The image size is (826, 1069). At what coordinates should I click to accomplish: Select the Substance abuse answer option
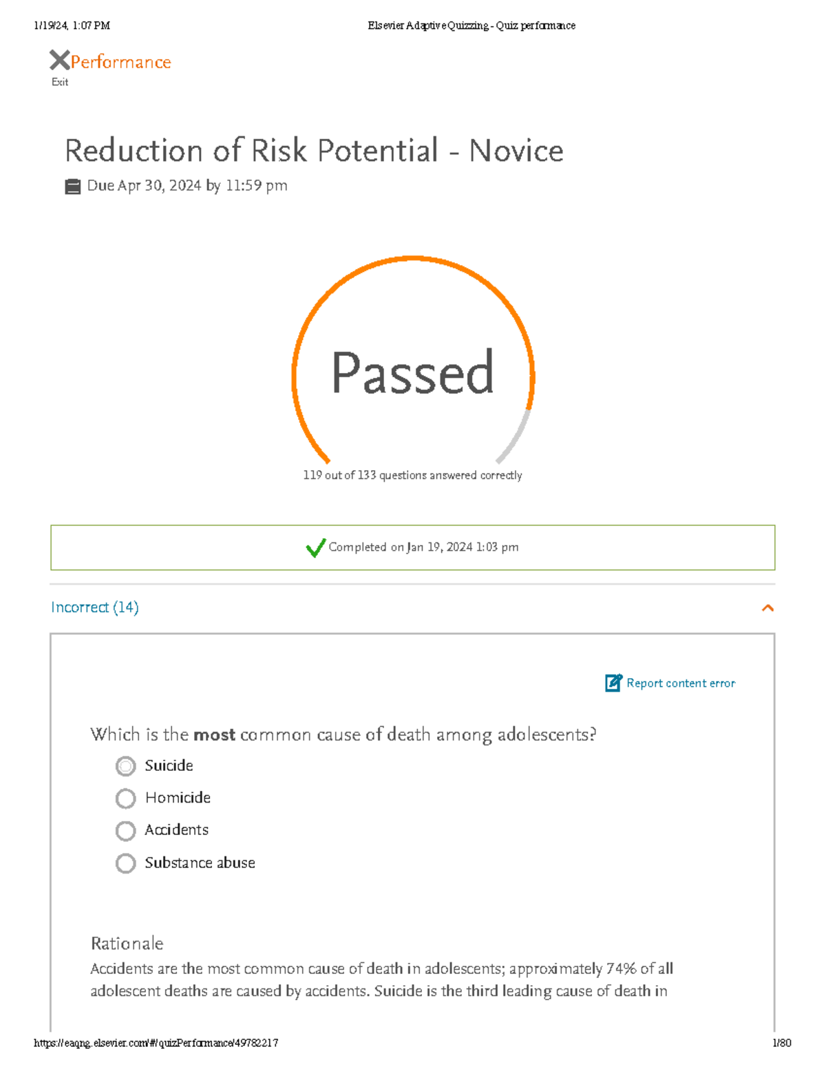pos(125,863)
